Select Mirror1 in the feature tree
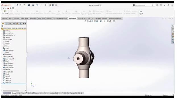 [7, 70]
